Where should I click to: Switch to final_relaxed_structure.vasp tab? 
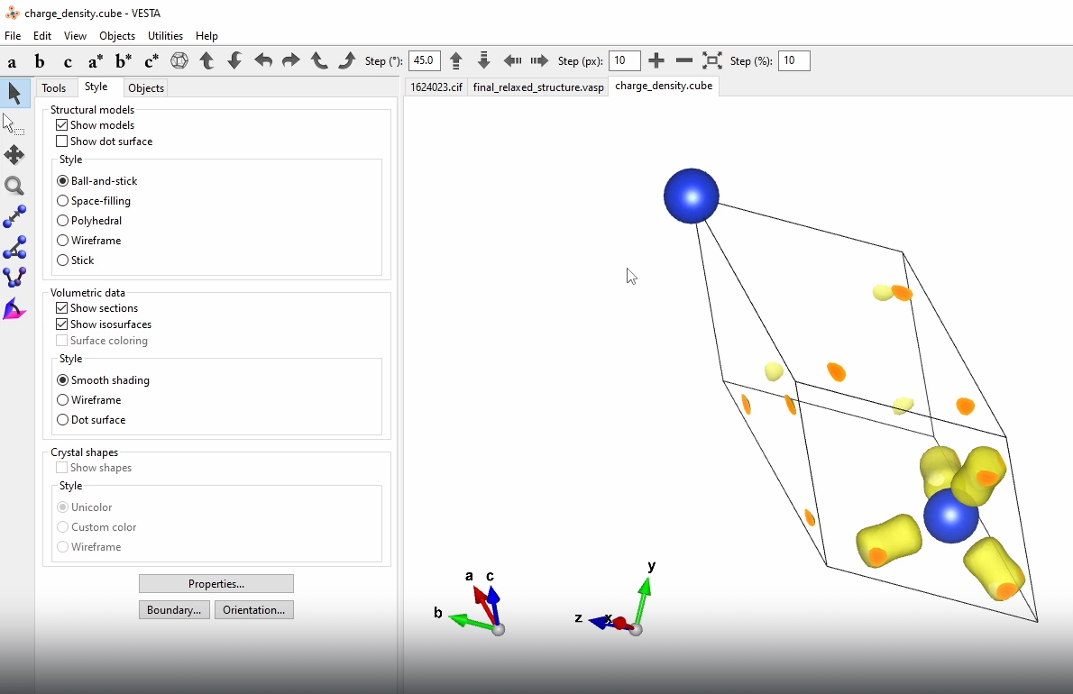coord(538,87)
